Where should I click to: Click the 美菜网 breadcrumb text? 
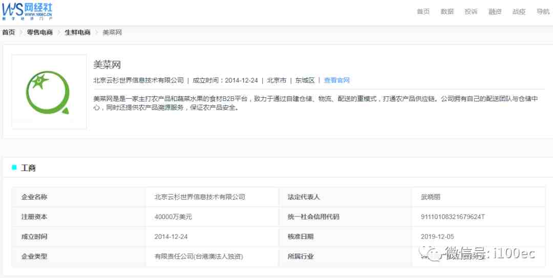point(112,32)
